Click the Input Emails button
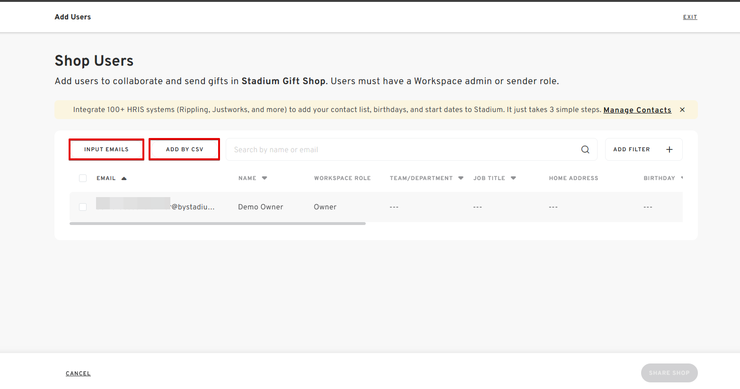 (106, 149)
